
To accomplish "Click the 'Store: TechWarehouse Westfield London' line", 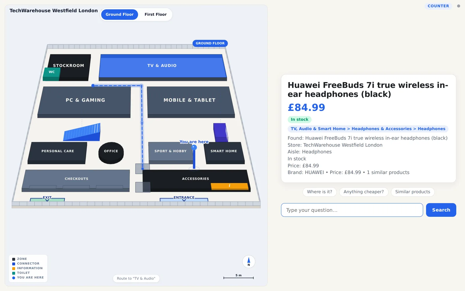I will coord(335,145).
